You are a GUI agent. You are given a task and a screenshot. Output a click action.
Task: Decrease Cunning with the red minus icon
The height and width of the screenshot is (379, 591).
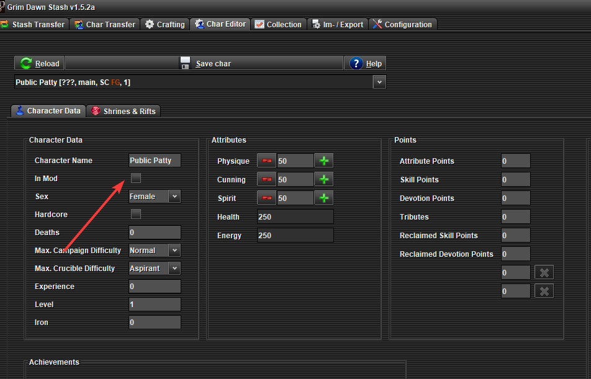267,179
